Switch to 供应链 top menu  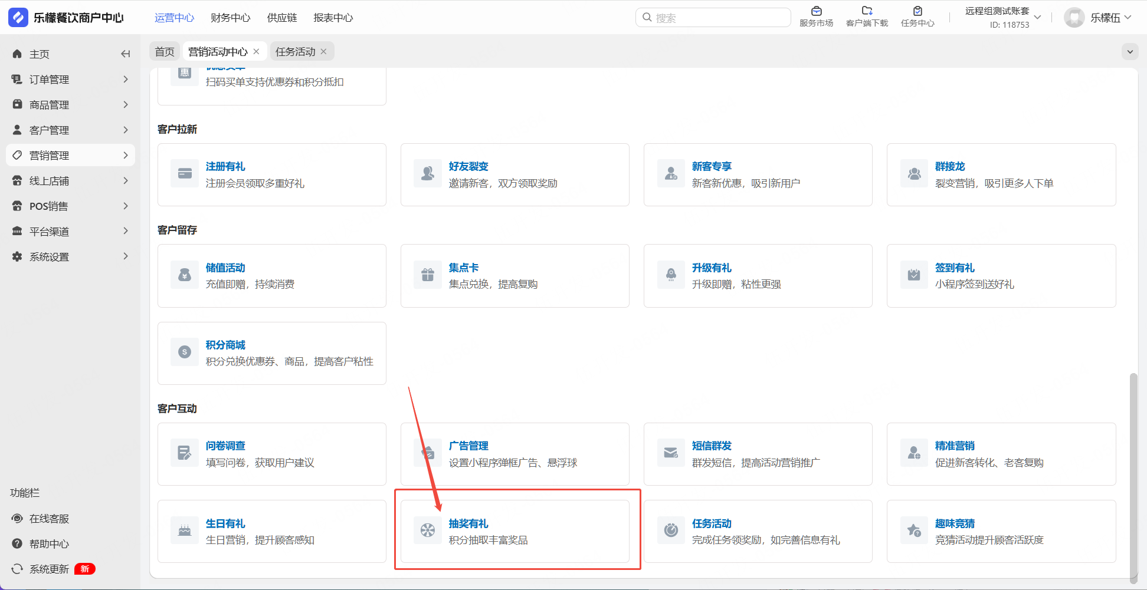[x=282, y=18]
